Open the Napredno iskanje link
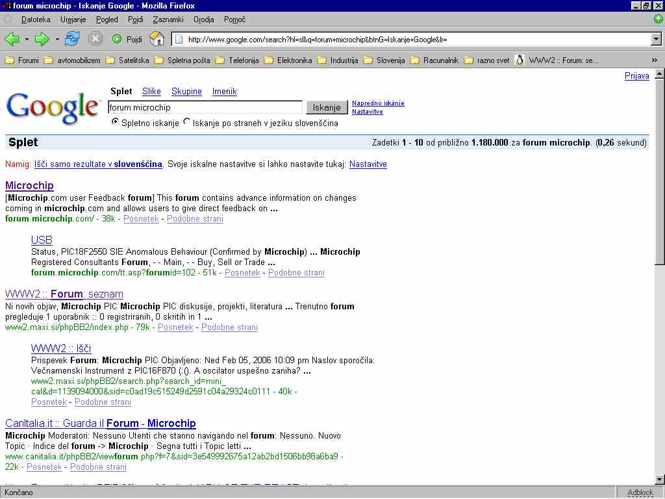Viewport: 665px width, 499px height. click(x=378, y=103)
